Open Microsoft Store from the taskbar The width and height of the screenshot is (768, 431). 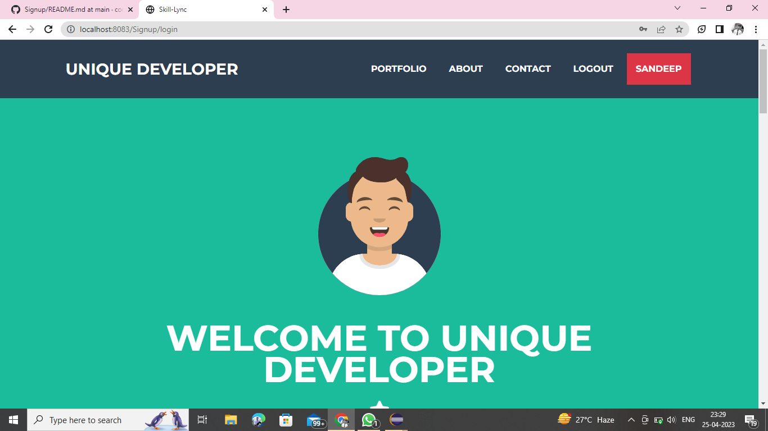pyautogui.click(x=286, y=419)
